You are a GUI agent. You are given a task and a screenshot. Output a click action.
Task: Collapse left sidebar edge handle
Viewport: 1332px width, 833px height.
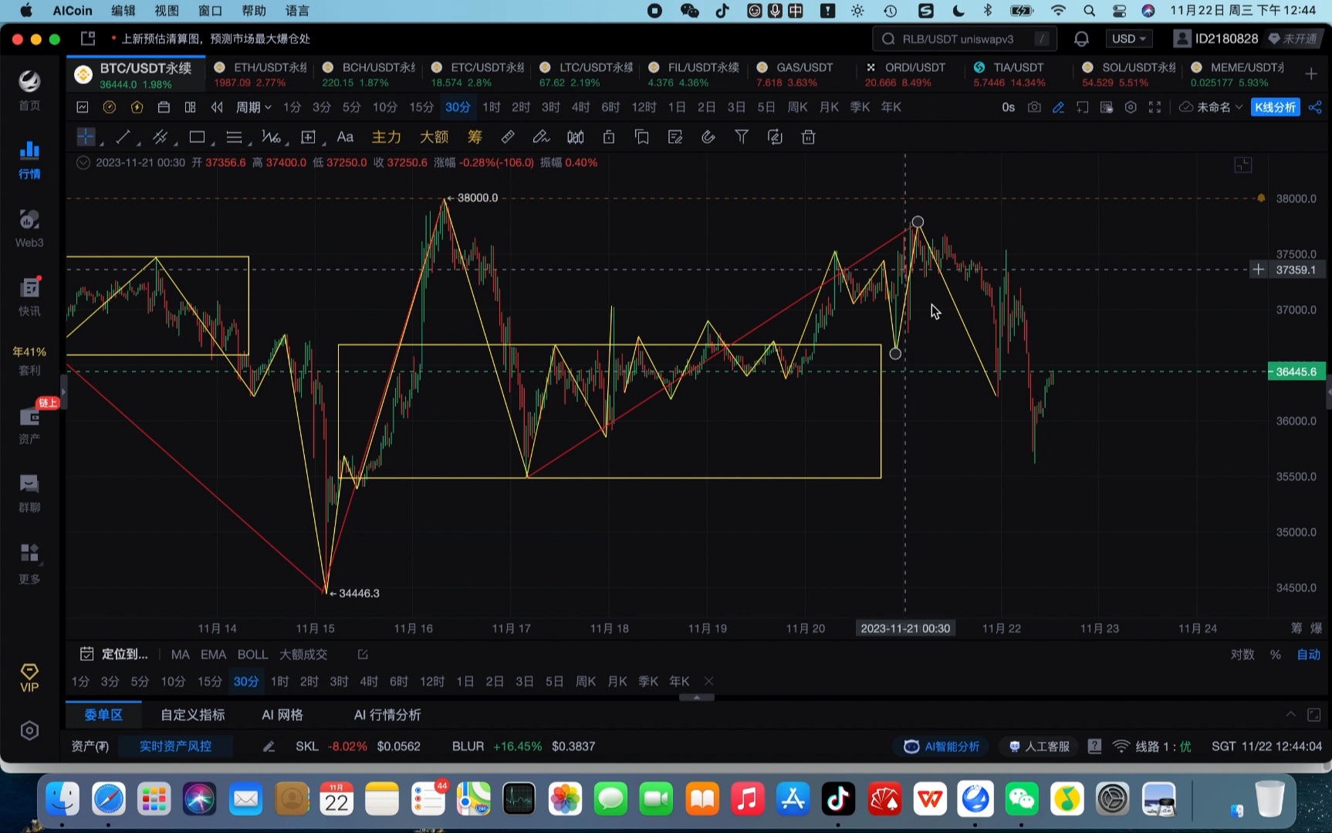click(x=63, y=392)
